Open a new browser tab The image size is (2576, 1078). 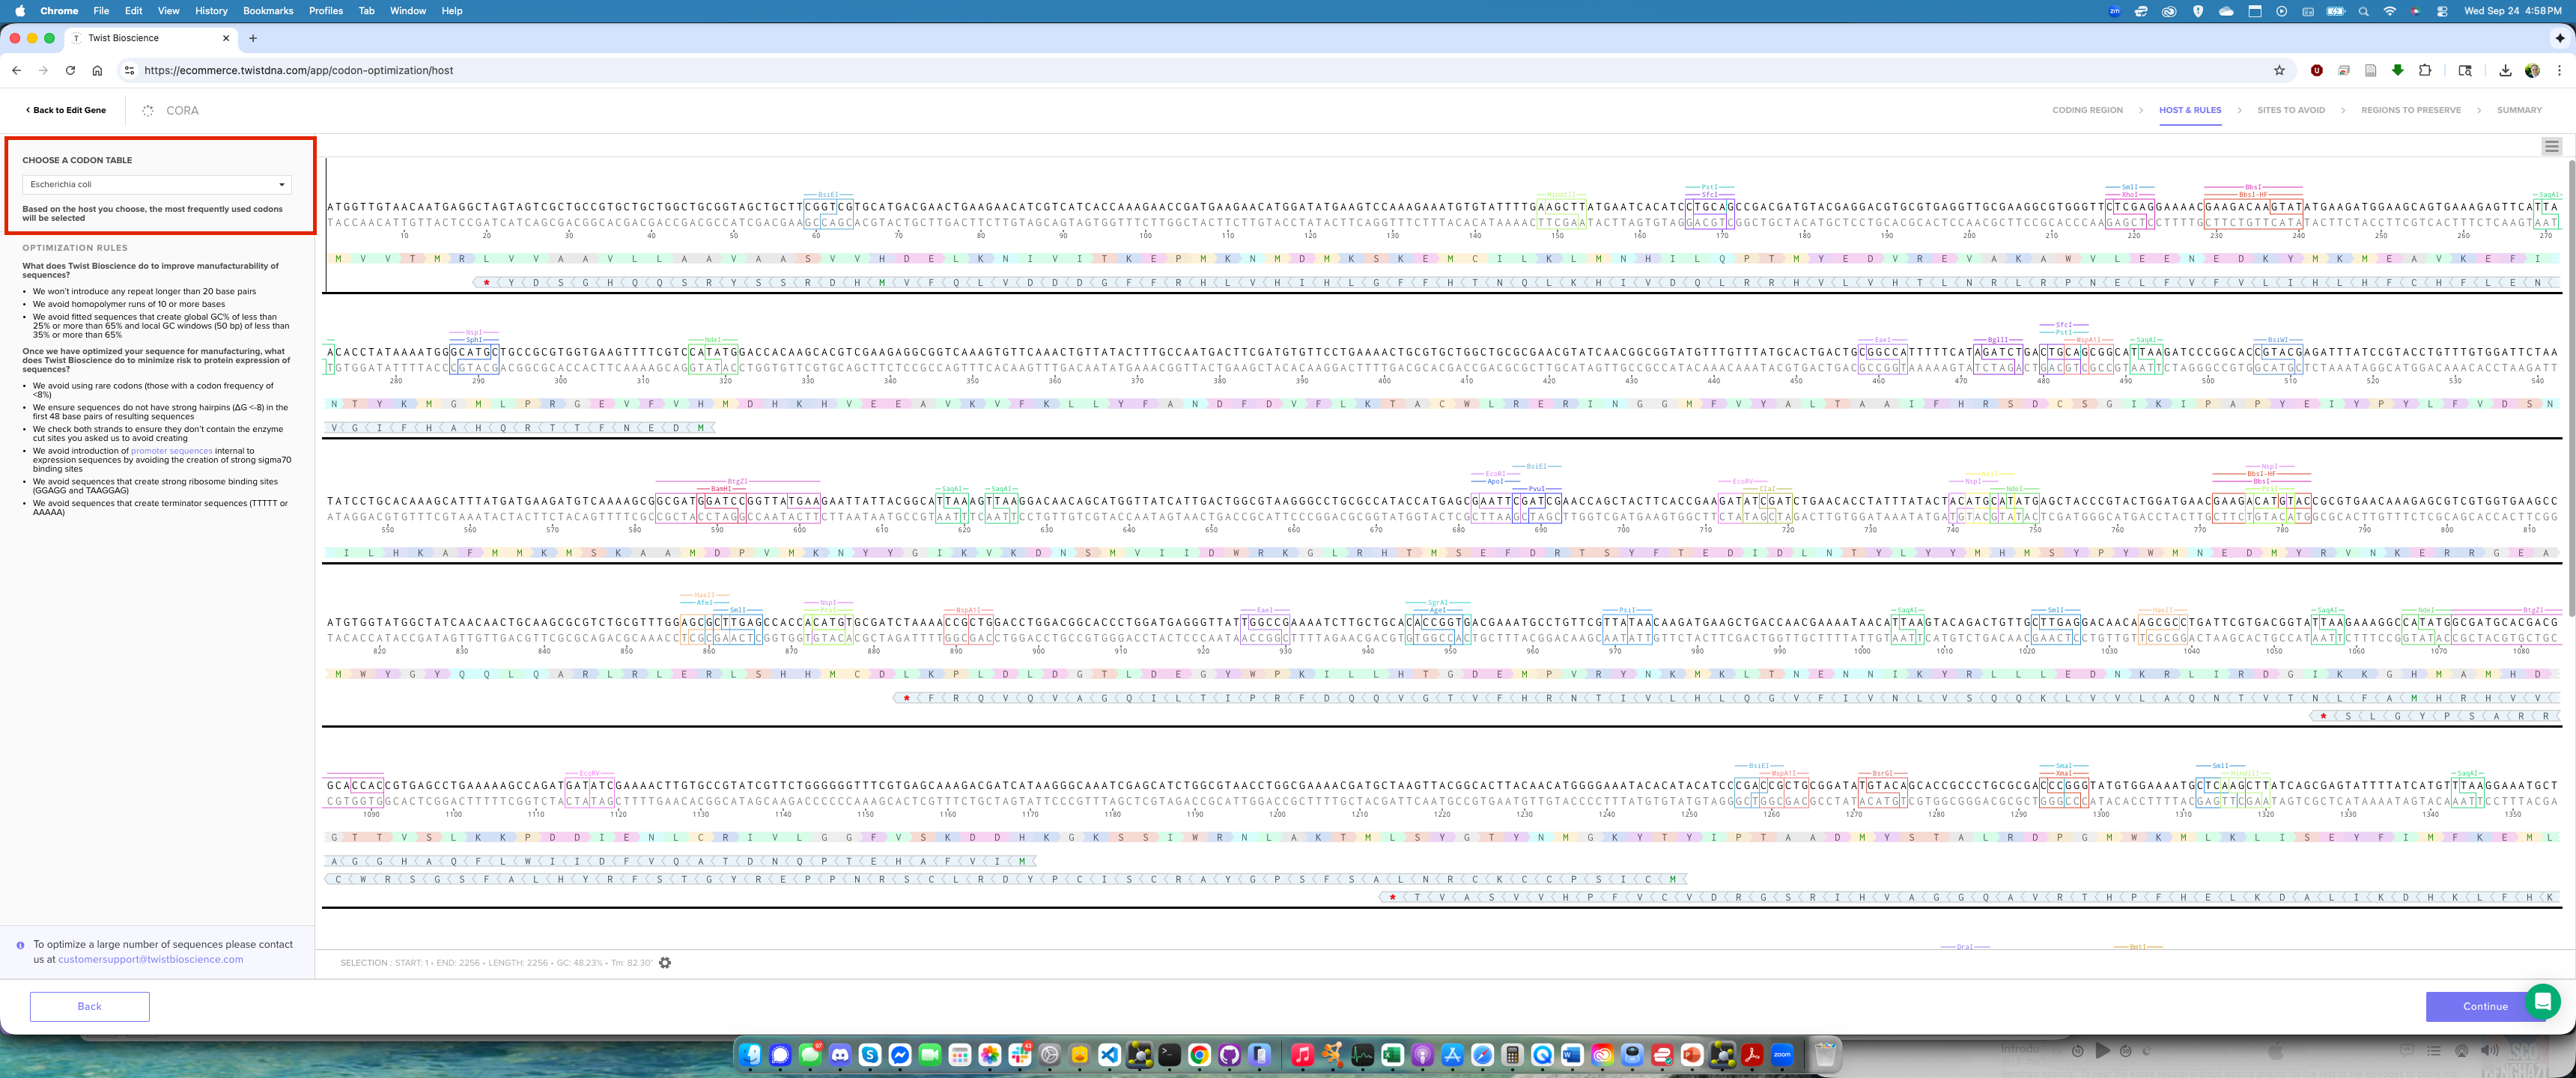coord(253,38)
